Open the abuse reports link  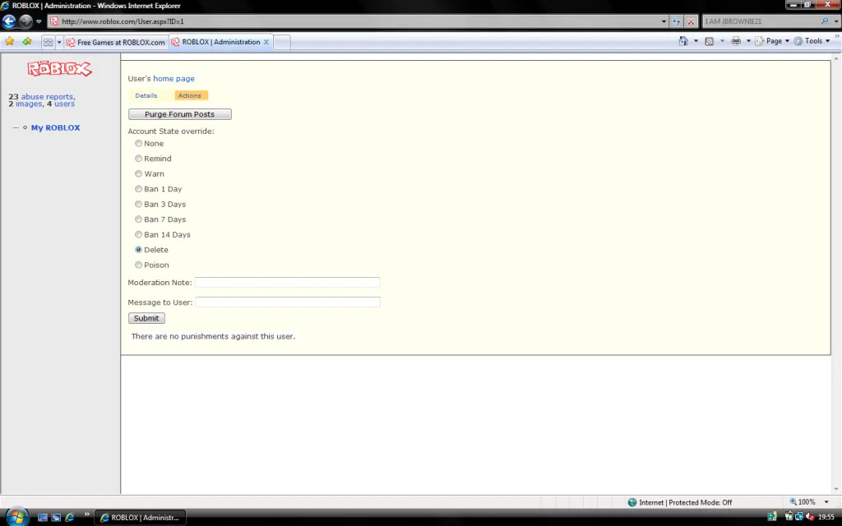[47, 97]
